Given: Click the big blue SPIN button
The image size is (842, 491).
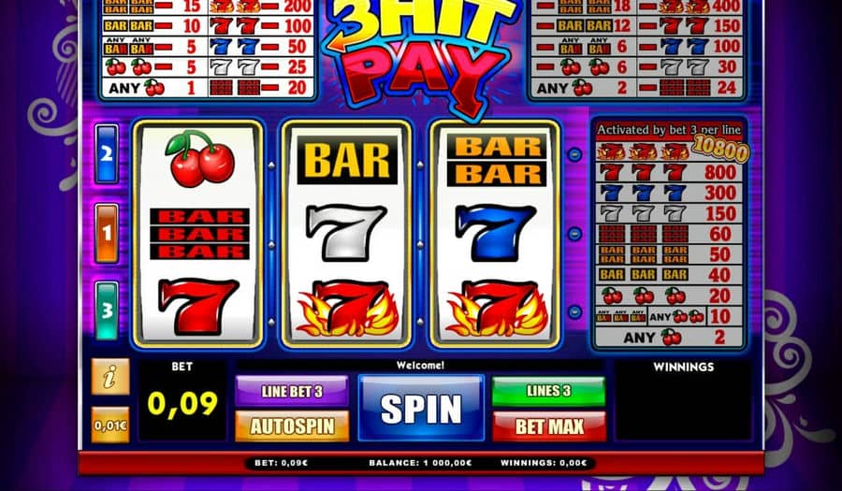Looking at the screenshot, I should click(x=421, y=408).
